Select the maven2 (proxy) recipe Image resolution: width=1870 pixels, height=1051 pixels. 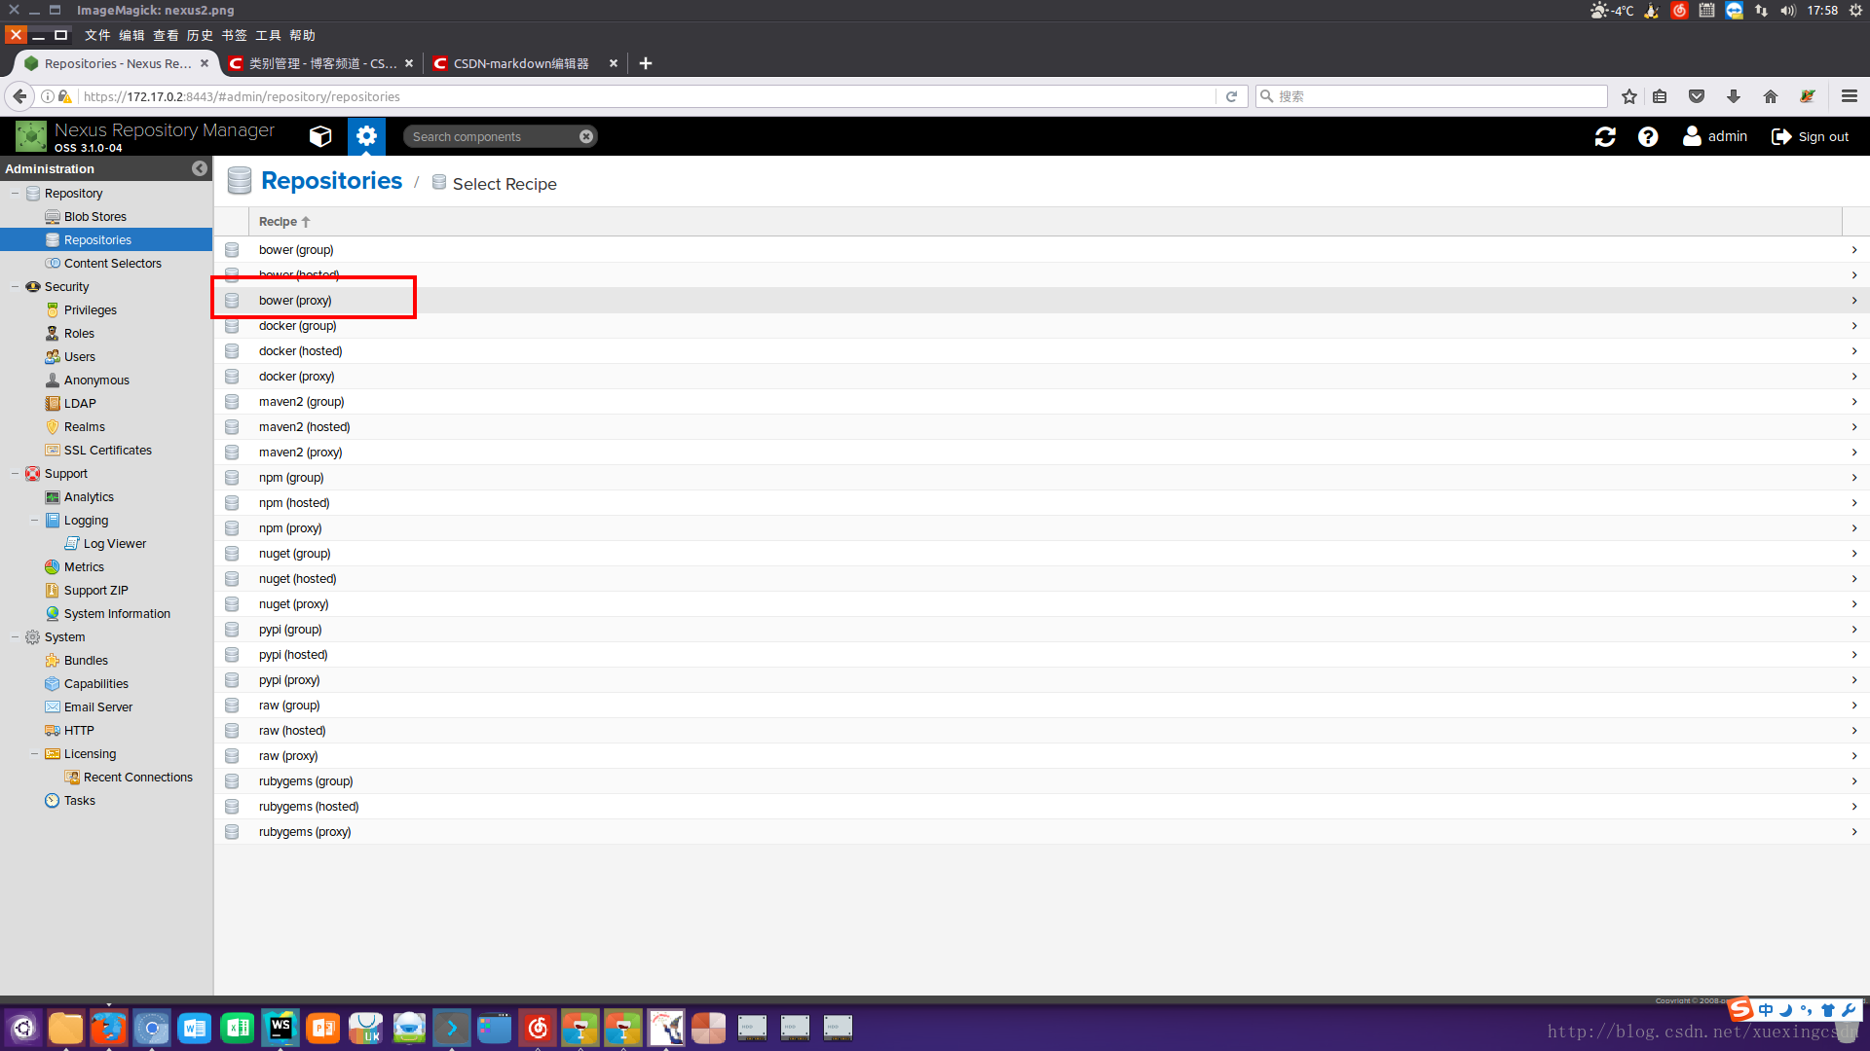1041,453
